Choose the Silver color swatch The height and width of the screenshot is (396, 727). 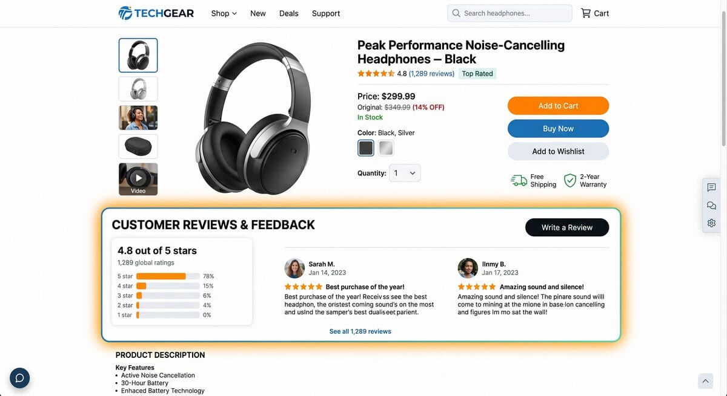(x=386, y=148)
